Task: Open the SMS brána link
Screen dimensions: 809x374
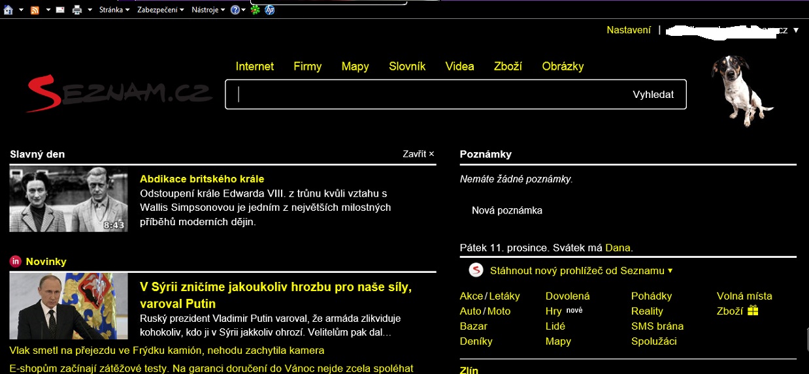Action: point(657,326)
